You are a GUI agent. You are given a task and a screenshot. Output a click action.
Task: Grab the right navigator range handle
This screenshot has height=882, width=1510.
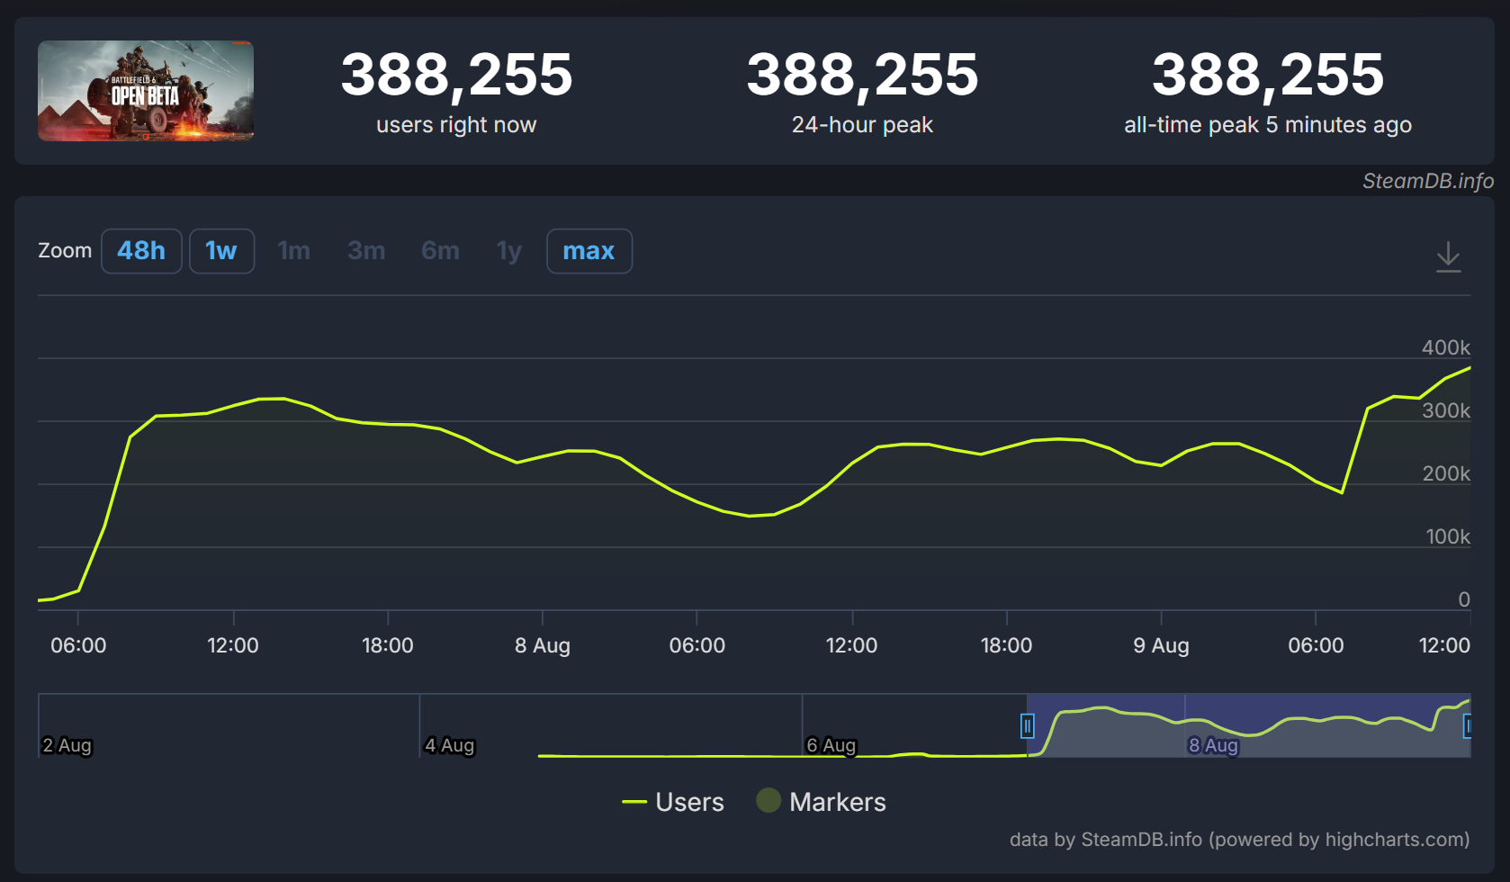1468,725
